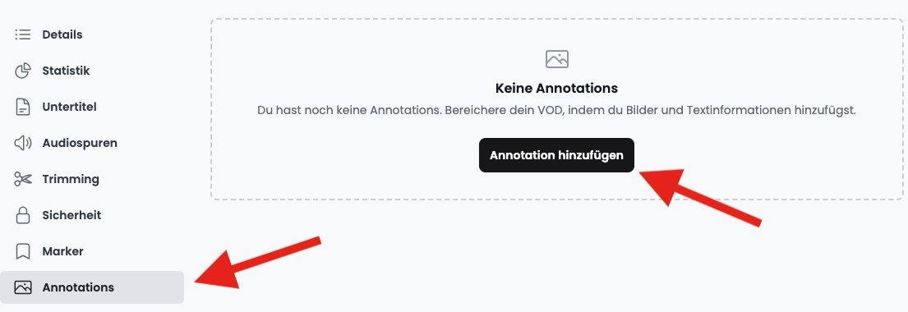Screen dimensions: 908x312
Task: Click the padlock icon for Sicherheit
Action: tap(22, 215)
